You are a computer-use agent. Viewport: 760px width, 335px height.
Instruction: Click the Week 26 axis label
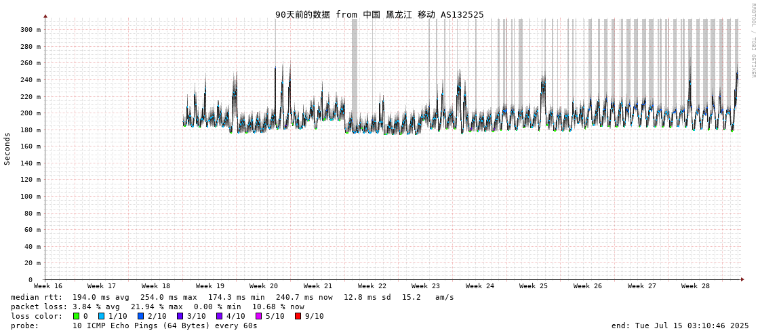(x=587, y=286)
